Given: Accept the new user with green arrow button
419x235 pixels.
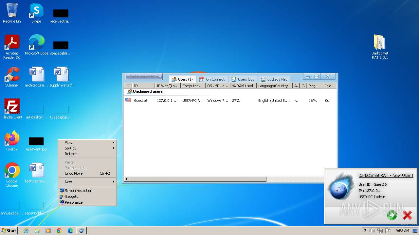Looking at the screenshot, I should coord(392,215).
